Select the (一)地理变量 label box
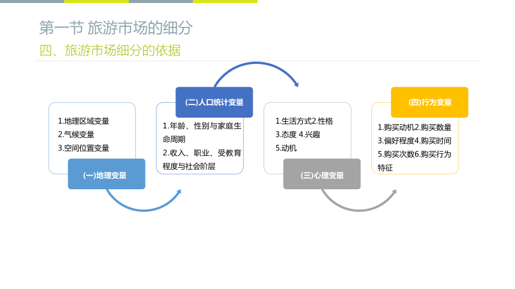This screenshot has height=289, width=515. pos(107,174)
